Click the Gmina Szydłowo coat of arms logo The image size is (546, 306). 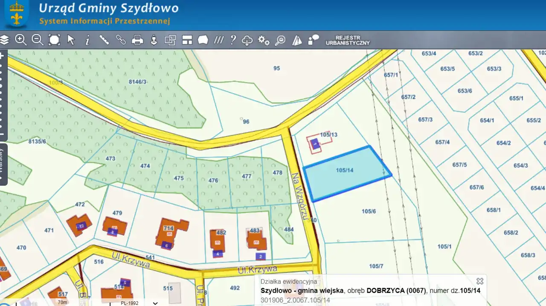17,14
